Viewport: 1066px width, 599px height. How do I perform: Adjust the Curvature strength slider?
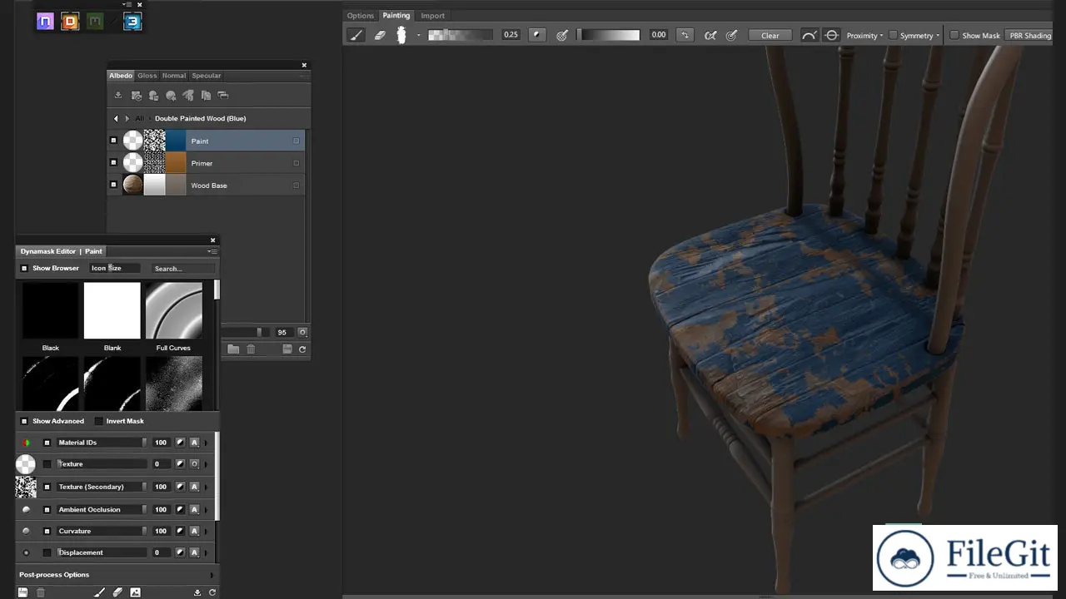tap(101, 531)
